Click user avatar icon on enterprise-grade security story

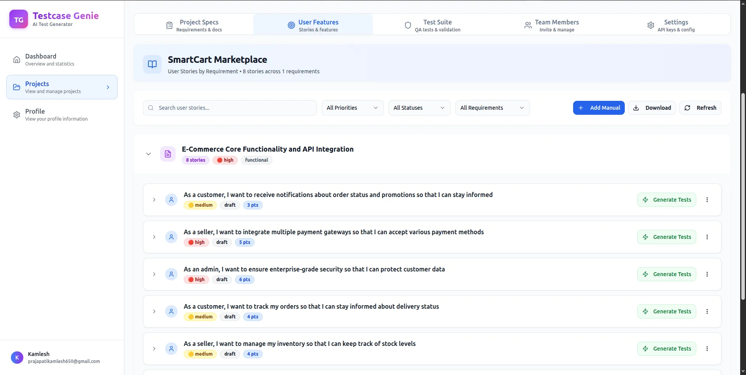[x=171, y=274]
